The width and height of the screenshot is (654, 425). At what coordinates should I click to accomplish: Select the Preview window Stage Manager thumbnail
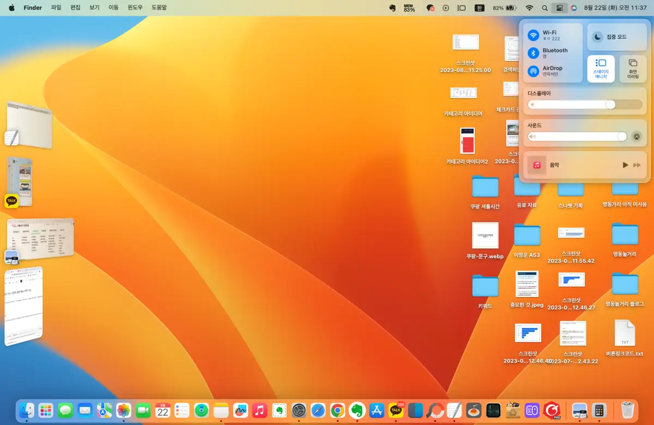point(40,241)
